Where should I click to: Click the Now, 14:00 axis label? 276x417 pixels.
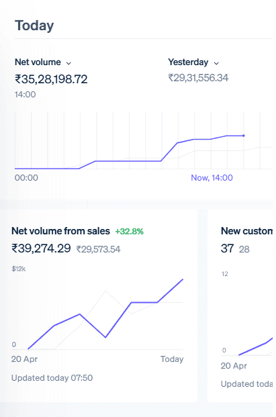pyautogui.click(x=212, y=178)
